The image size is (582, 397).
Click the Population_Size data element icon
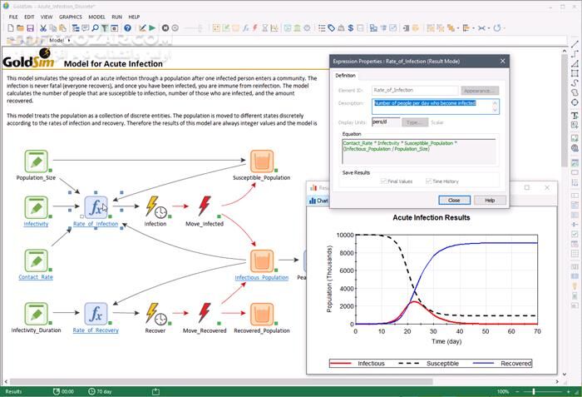click(36, 161)
